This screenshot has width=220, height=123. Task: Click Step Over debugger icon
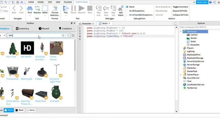(106, 8)
